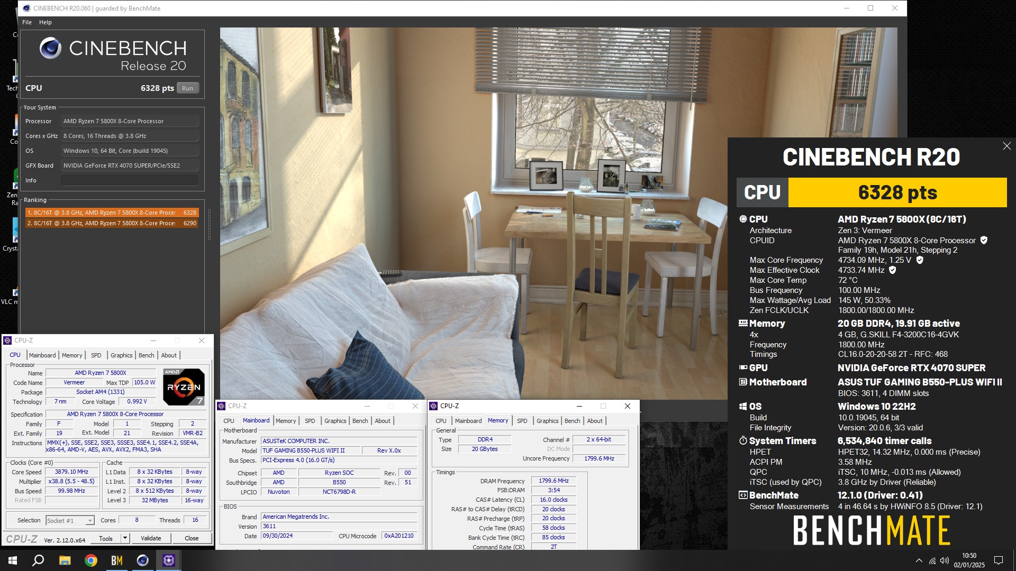Image resolution: width=1016 pixels, height=571 pixels.
Task: Click the CPU chip icon in BenchMate
Action: (743, 219)
